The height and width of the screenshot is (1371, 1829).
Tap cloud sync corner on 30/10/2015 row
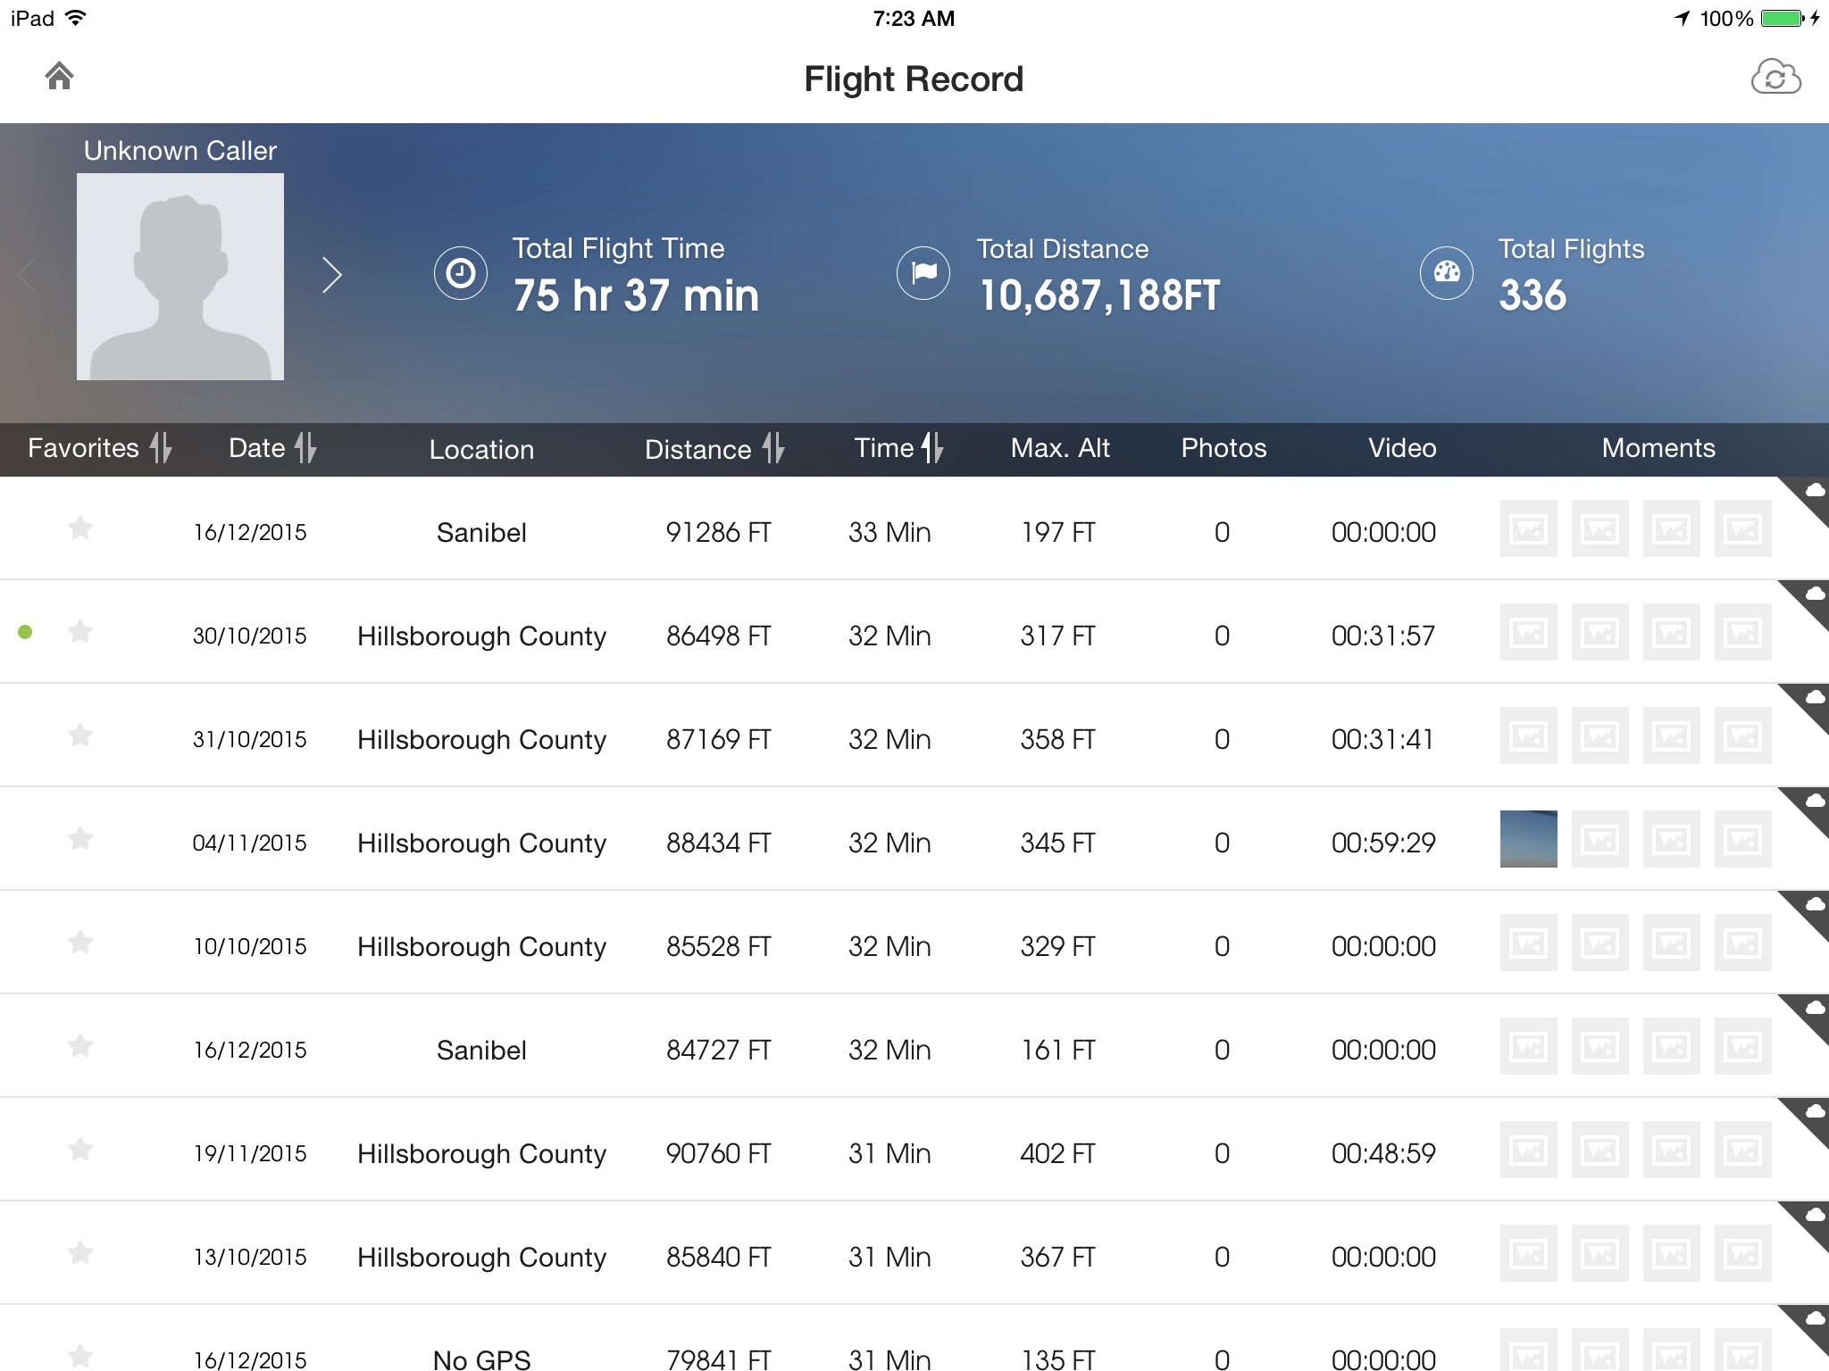(1811, 598)
